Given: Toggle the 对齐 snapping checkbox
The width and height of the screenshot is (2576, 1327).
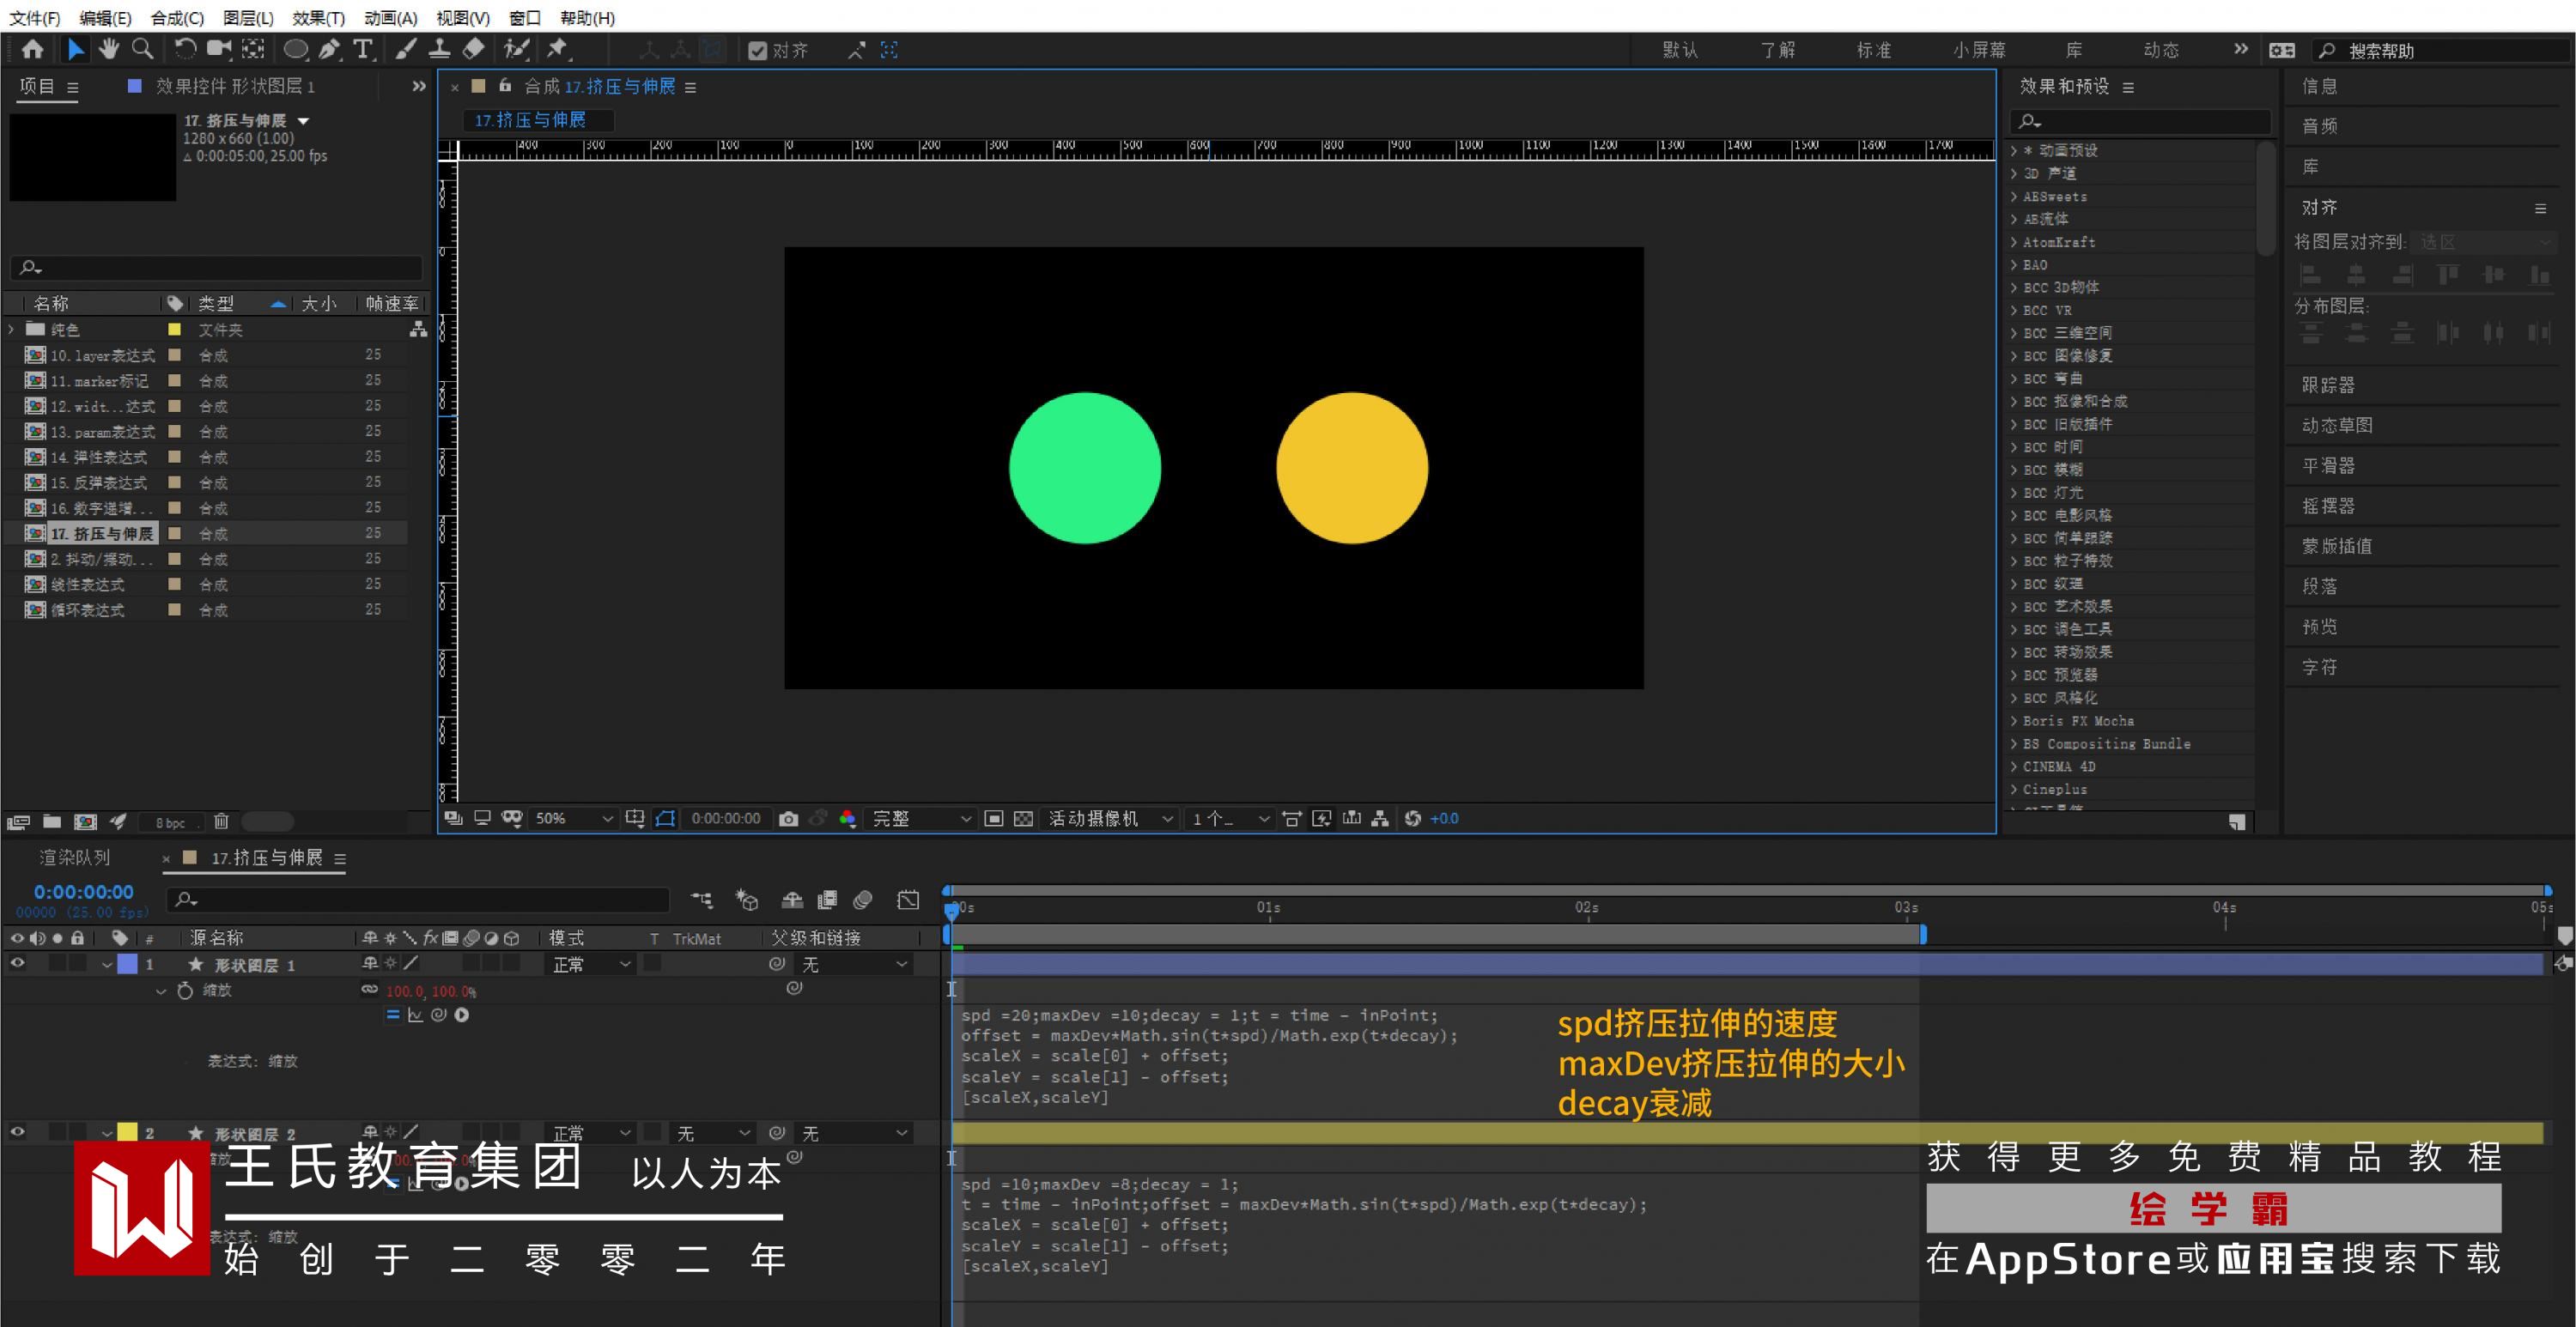Looking at the screenshot, I should [x=758, y=51].
